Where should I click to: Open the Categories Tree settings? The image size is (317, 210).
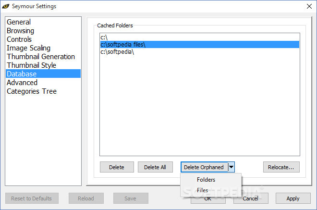(x=32, y=91)
